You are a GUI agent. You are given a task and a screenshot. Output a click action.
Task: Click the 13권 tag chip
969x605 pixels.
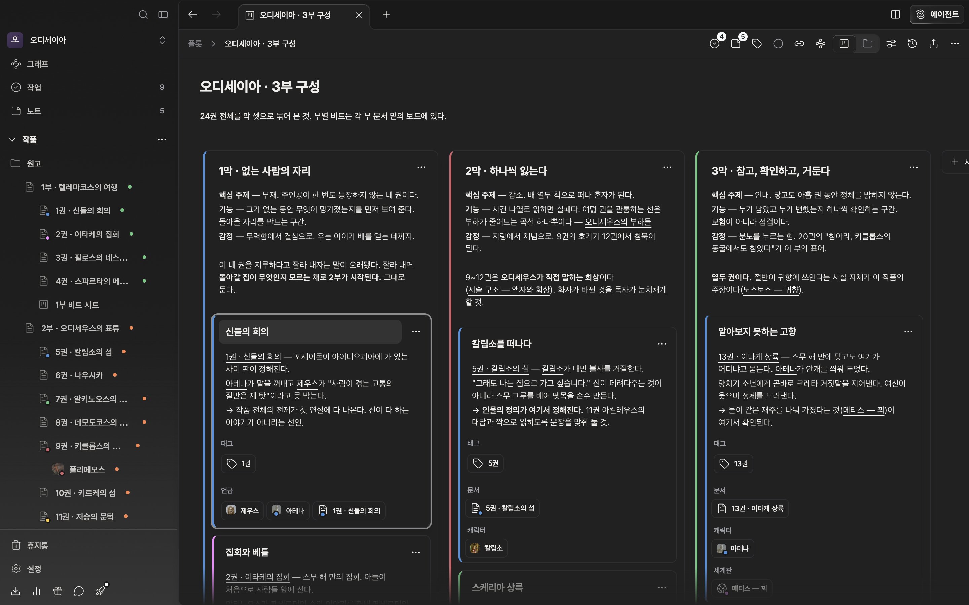(733, 464)
